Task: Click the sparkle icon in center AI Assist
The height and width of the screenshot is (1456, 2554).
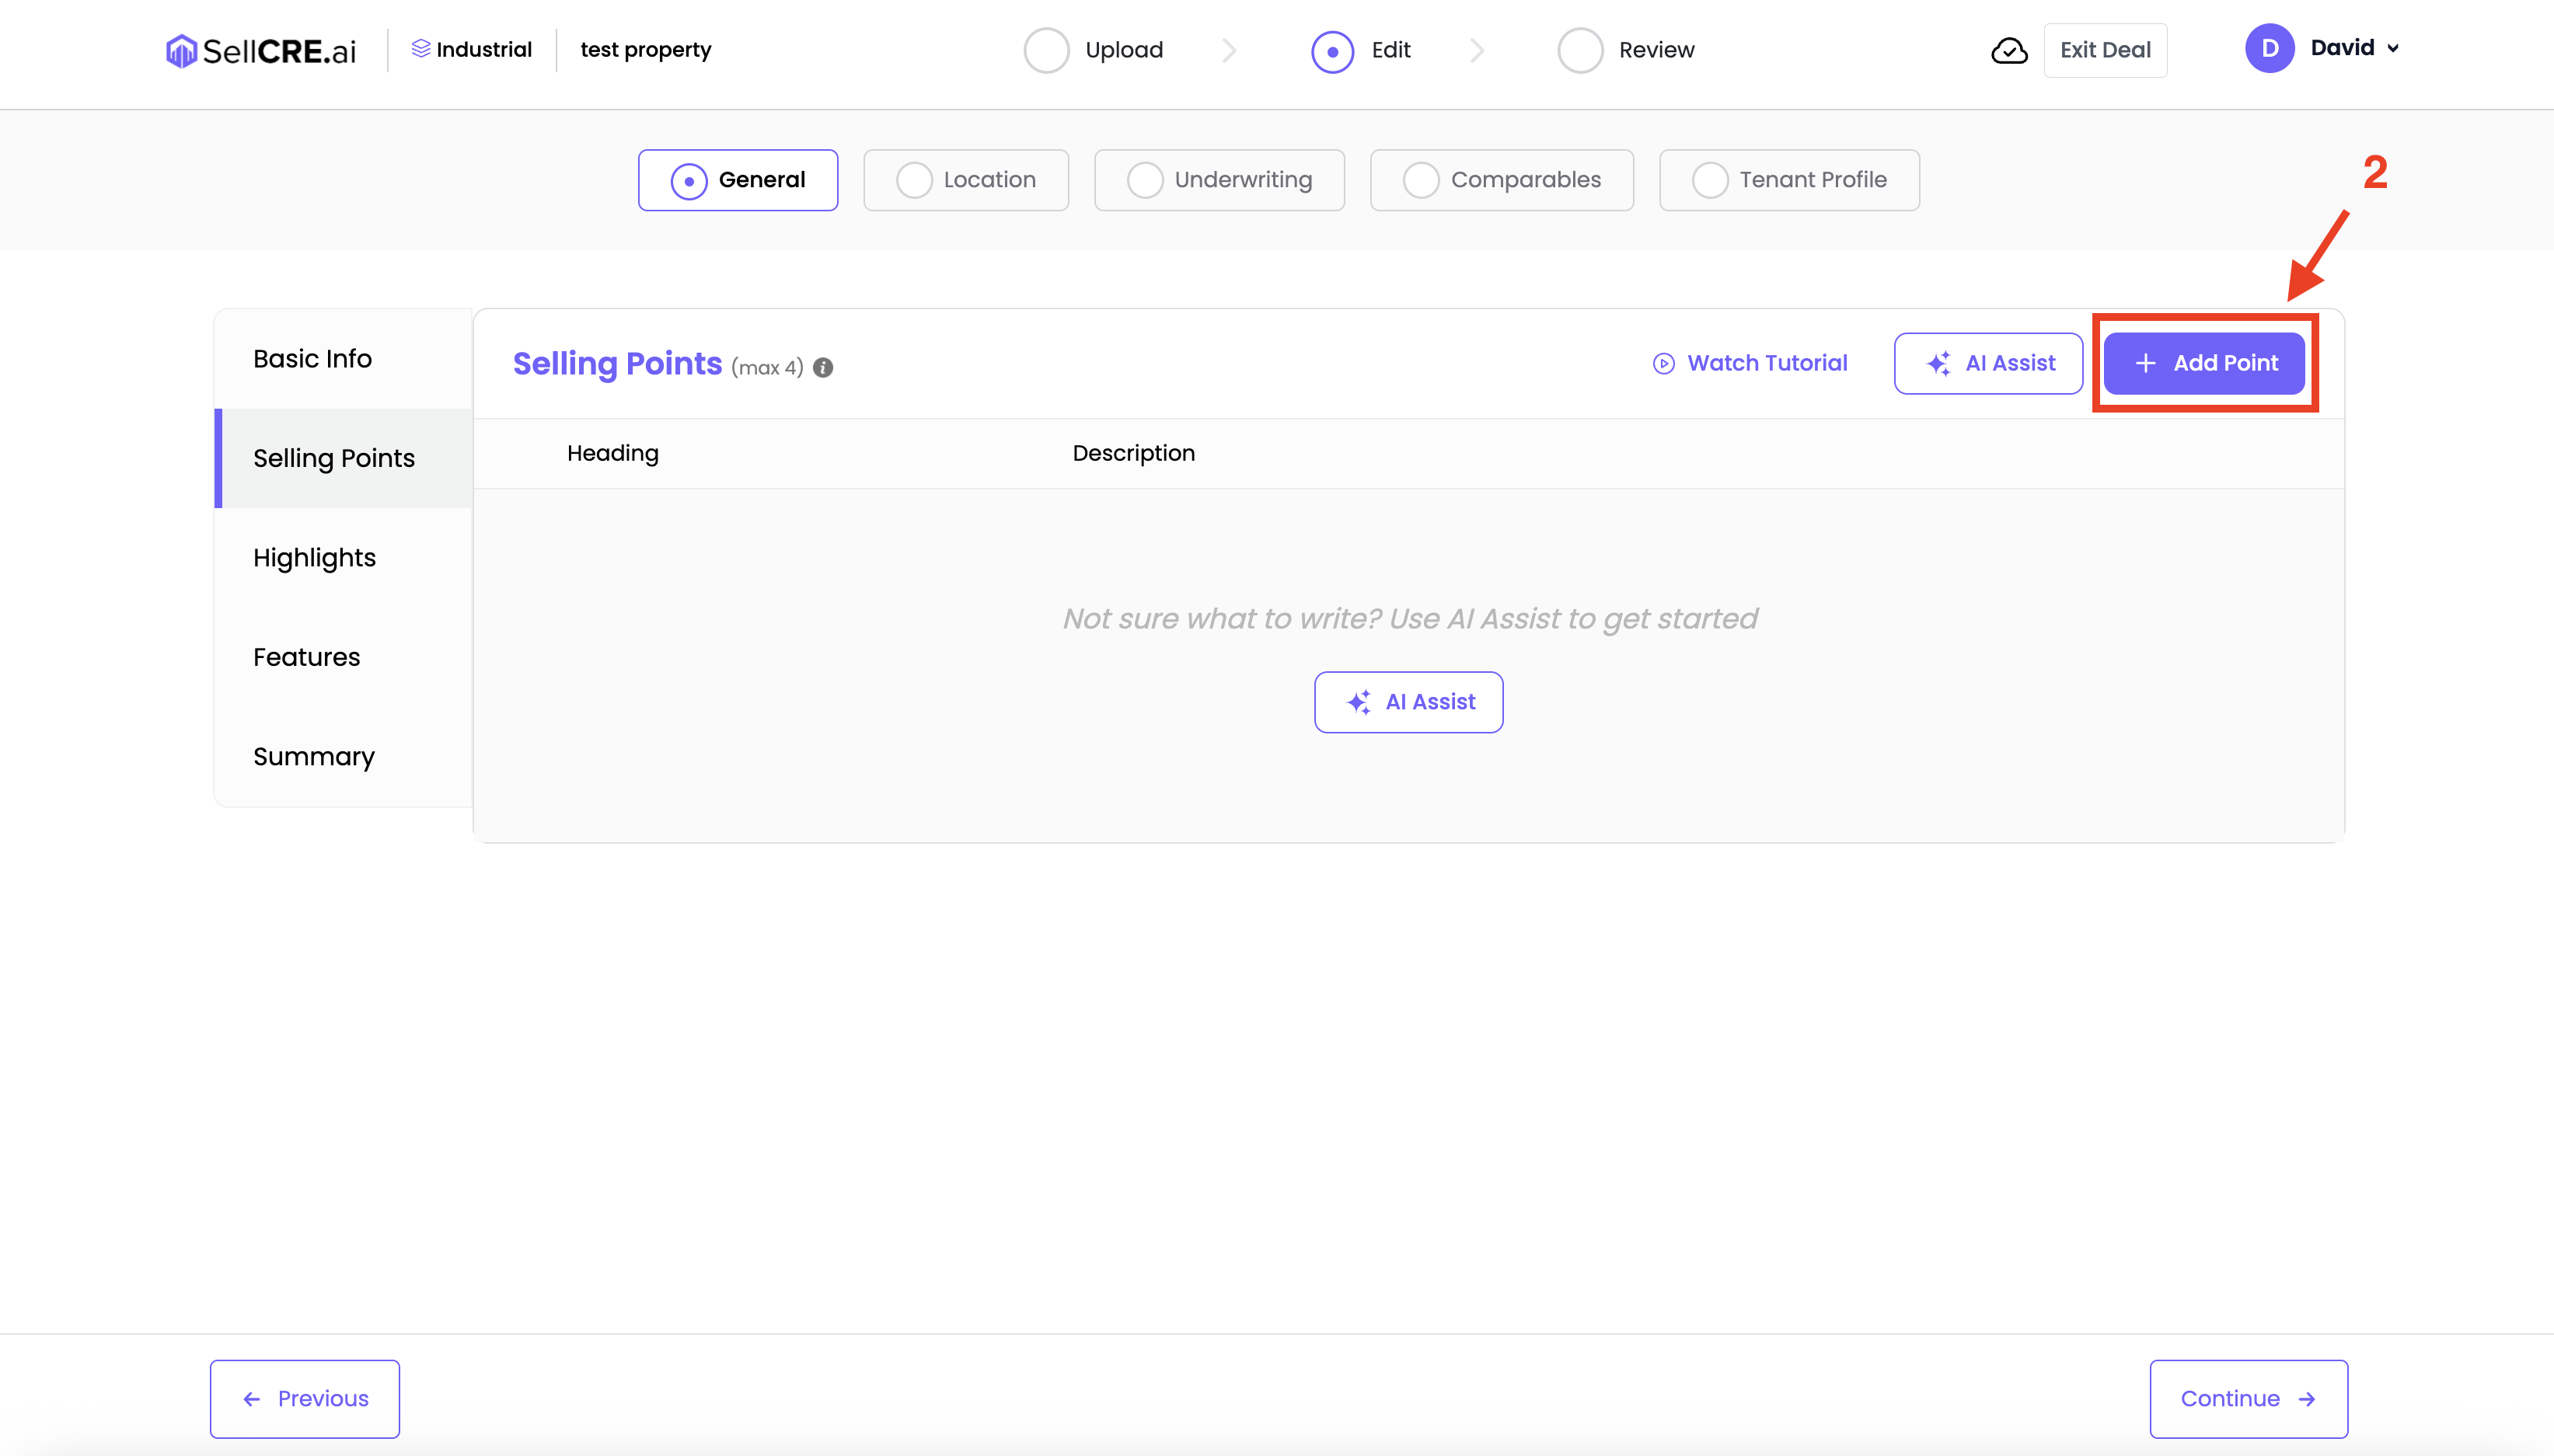Action: click(x=1359, y=703)
